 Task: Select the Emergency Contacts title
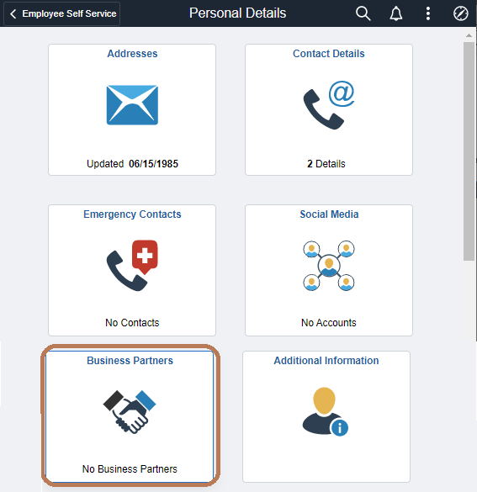tap(132, 214)
